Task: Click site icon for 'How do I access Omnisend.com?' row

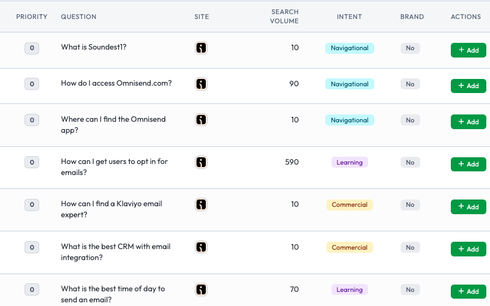Action: coord(202,84)
